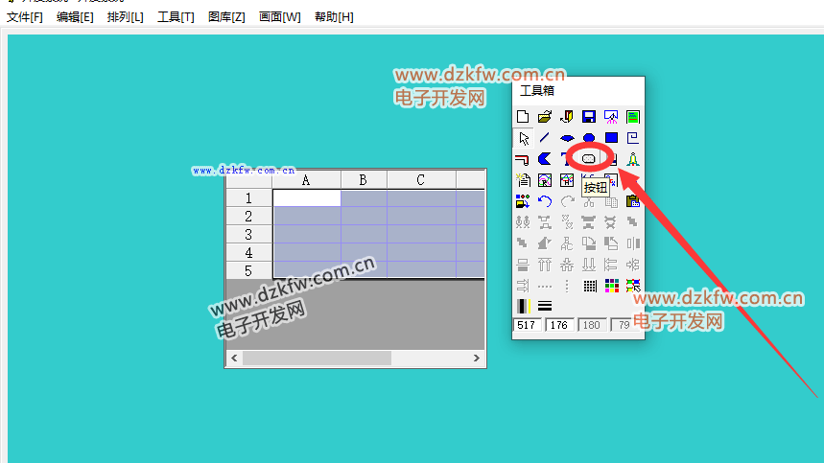Select the arrow pointer selection tool

point(524,138)
